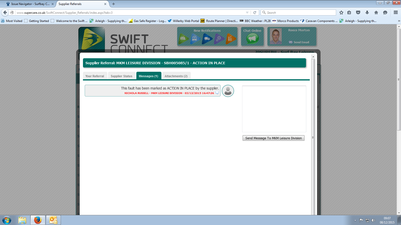Click the sender avatar beside the message

[x=228, y=91]
